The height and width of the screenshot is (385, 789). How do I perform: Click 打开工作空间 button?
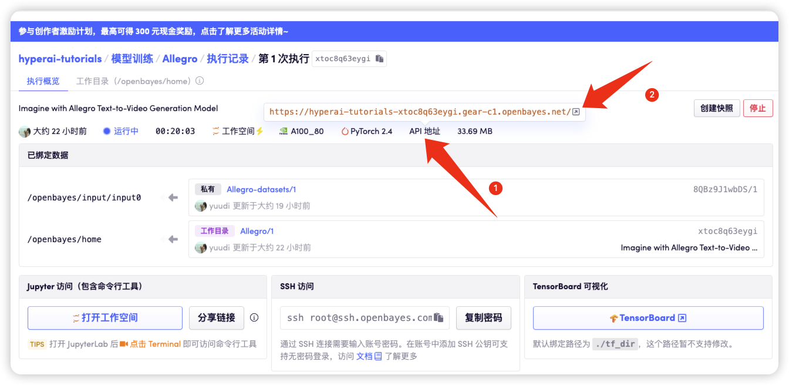(105, 318)
